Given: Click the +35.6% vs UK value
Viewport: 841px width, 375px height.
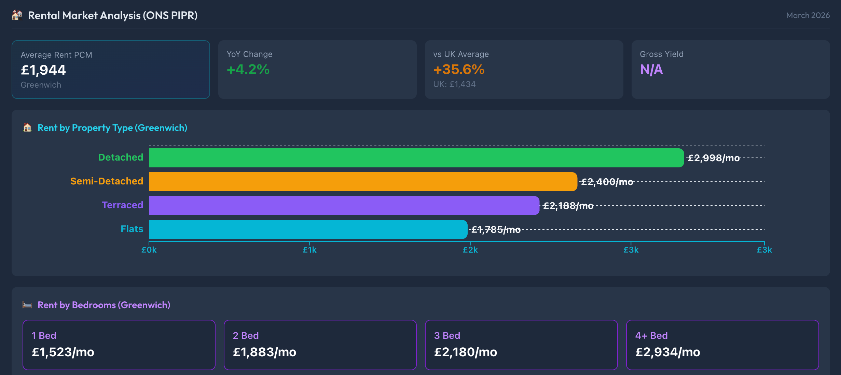Looking at the screenshot, I should point(459,70).
